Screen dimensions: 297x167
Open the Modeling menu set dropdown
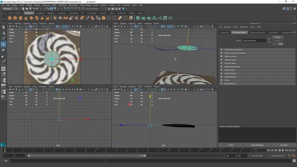tap(10, 8)
